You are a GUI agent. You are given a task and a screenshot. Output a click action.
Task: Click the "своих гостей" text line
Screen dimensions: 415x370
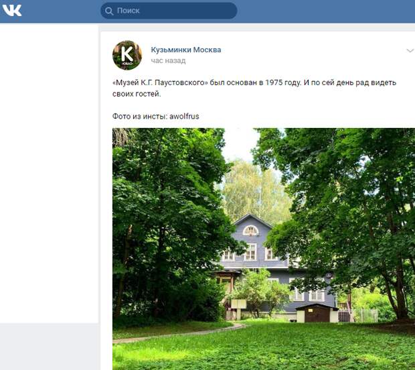pyautogui.click(x=137, y=94)
